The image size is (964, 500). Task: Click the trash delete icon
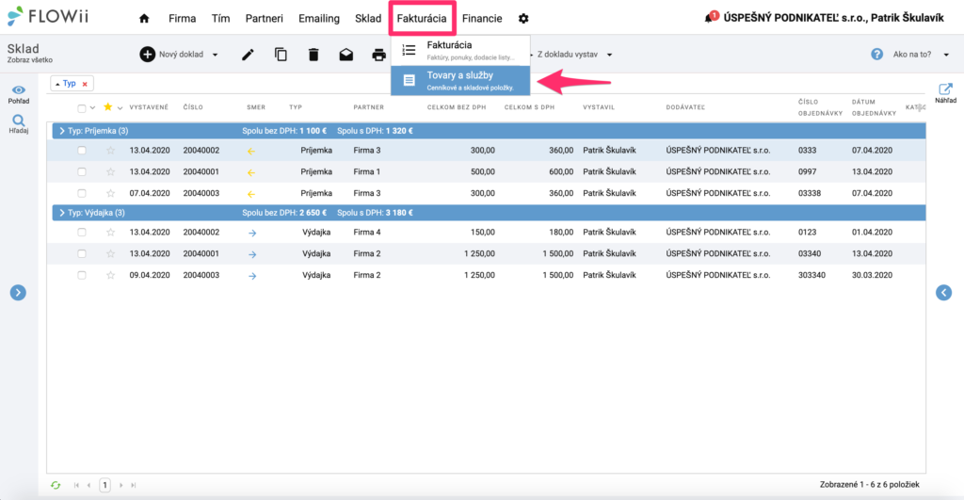coord(313,55)
